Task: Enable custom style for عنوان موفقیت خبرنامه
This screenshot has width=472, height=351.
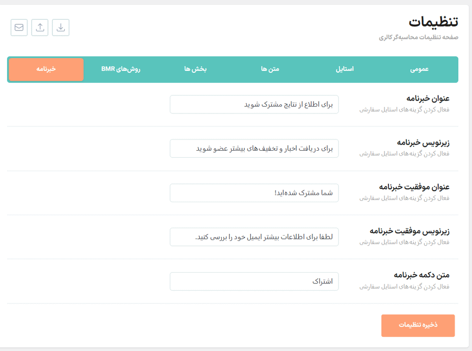Action: point(418,198)
